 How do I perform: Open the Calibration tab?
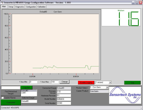coord(41,7)
